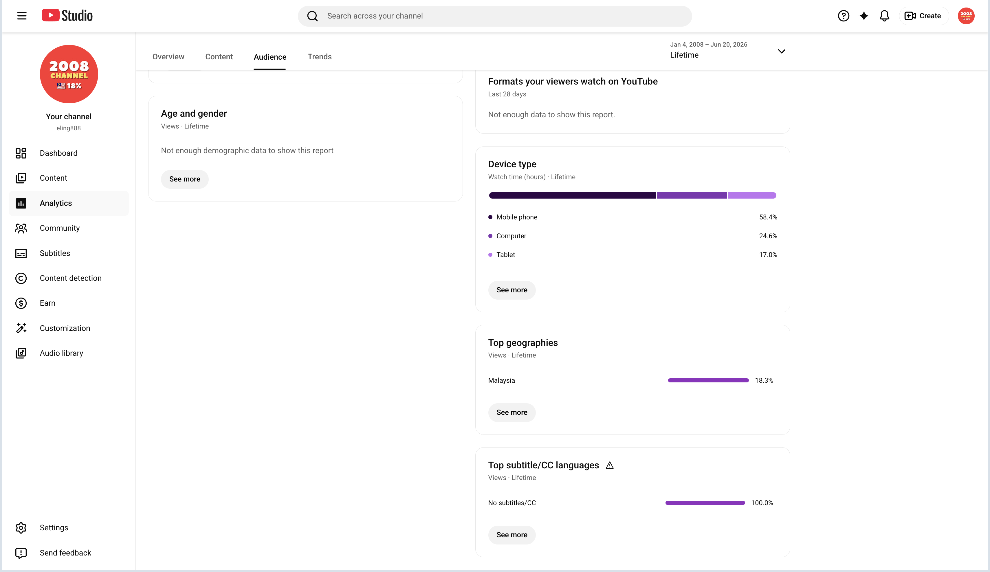Click See more under Top subtitle/CC languages
This screenshot has height=572, width=990.
coord(512,535)
